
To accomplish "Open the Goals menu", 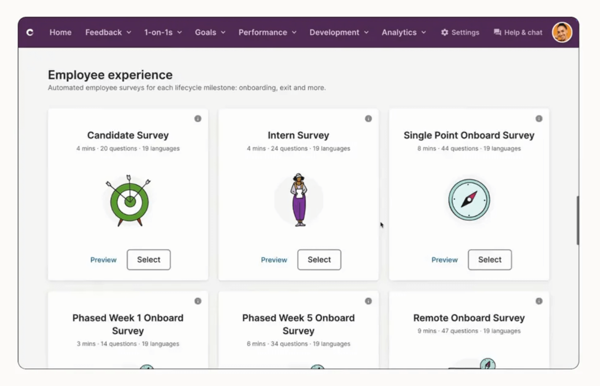I will [x=209, y=32].
